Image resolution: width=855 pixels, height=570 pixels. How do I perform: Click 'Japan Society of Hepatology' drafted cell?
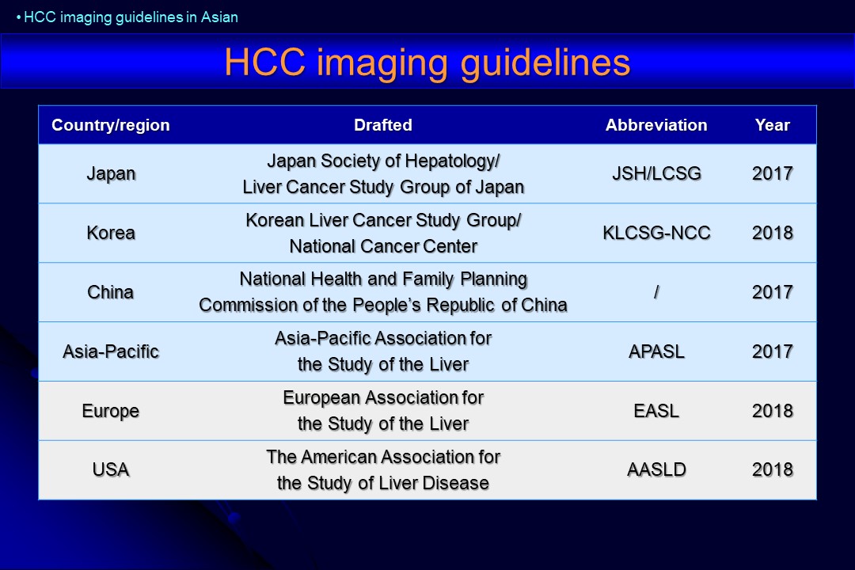point(383,174)
